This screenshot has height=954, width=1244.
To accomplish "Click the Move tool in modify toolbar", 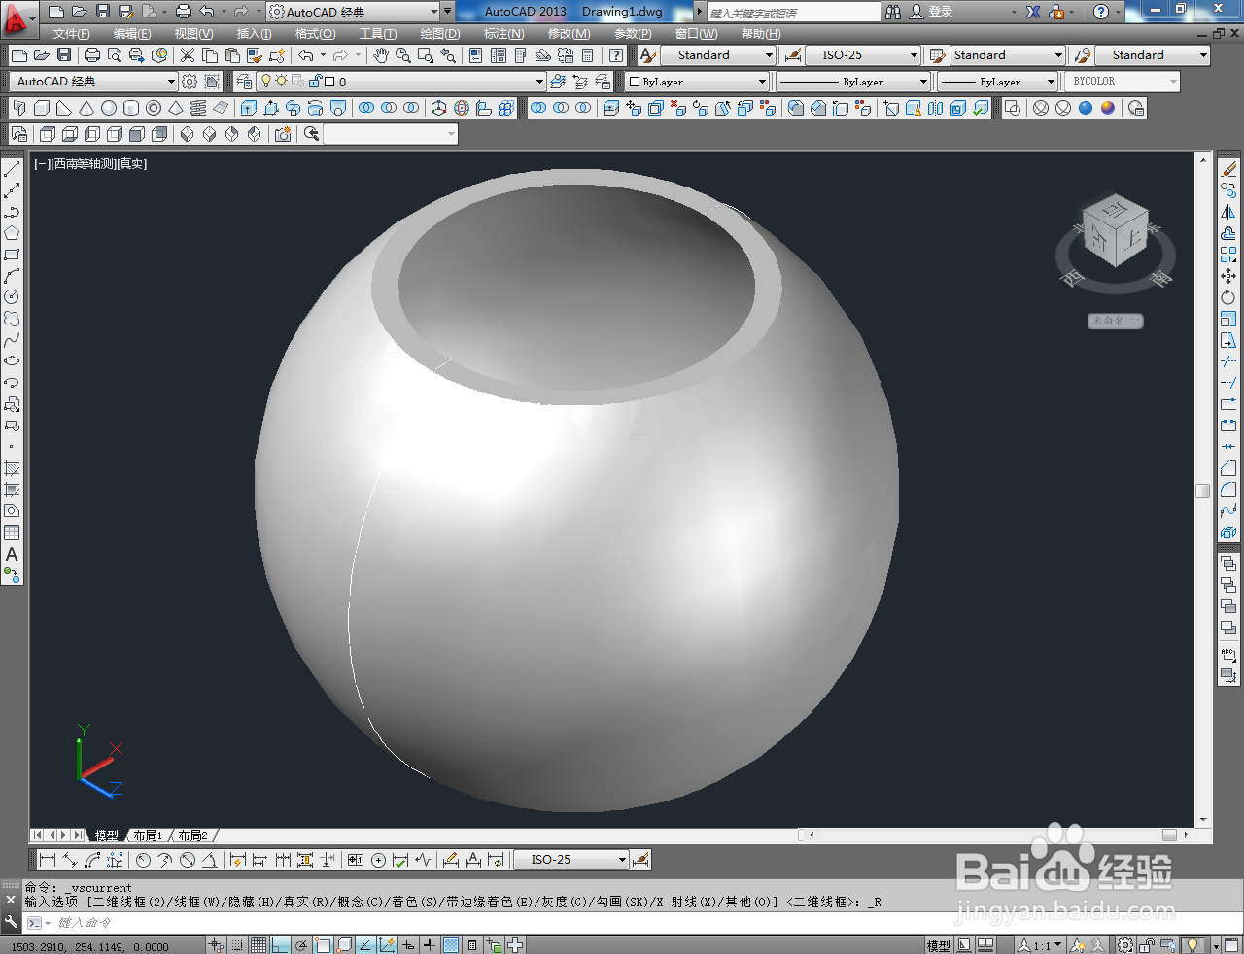I will [1228, 276].
